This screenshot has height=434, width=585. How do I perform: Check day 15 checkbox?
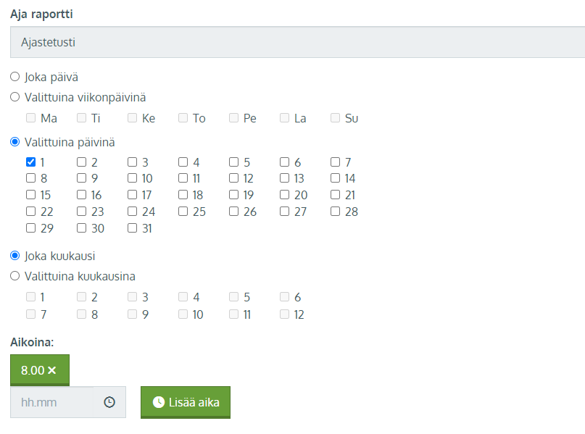tap(30, 195)
